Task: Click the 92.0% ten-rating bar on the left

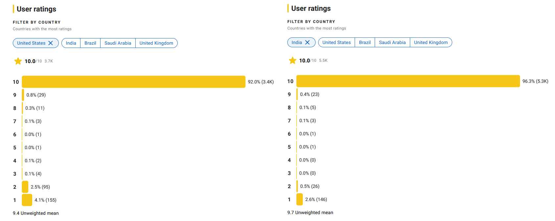Action: 134,82
